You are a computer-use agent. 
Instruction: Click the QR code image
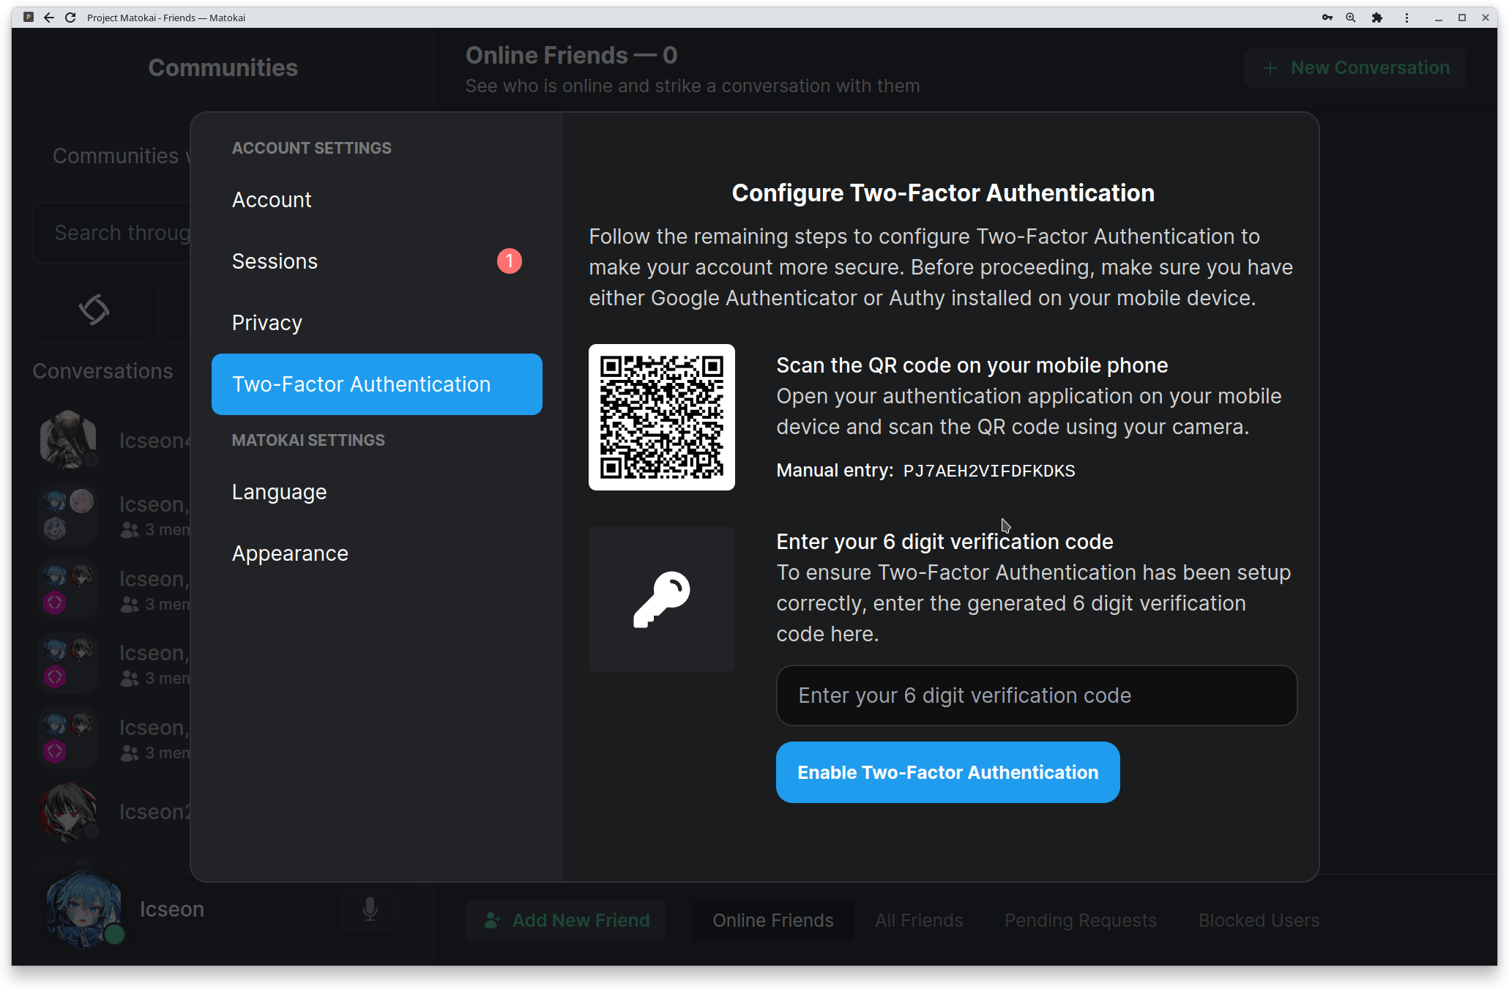[x=662, y=417]
